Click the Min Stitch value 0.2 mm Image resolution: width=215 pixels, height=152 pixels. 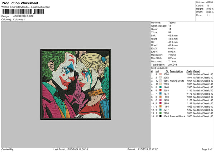[172, 58]
